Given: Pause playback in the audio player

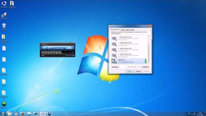Looking at the screenshot, I should pos(45,53).
